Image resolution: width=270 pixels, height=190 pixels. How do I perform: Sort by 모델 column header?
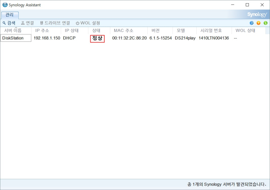point(185,30)
